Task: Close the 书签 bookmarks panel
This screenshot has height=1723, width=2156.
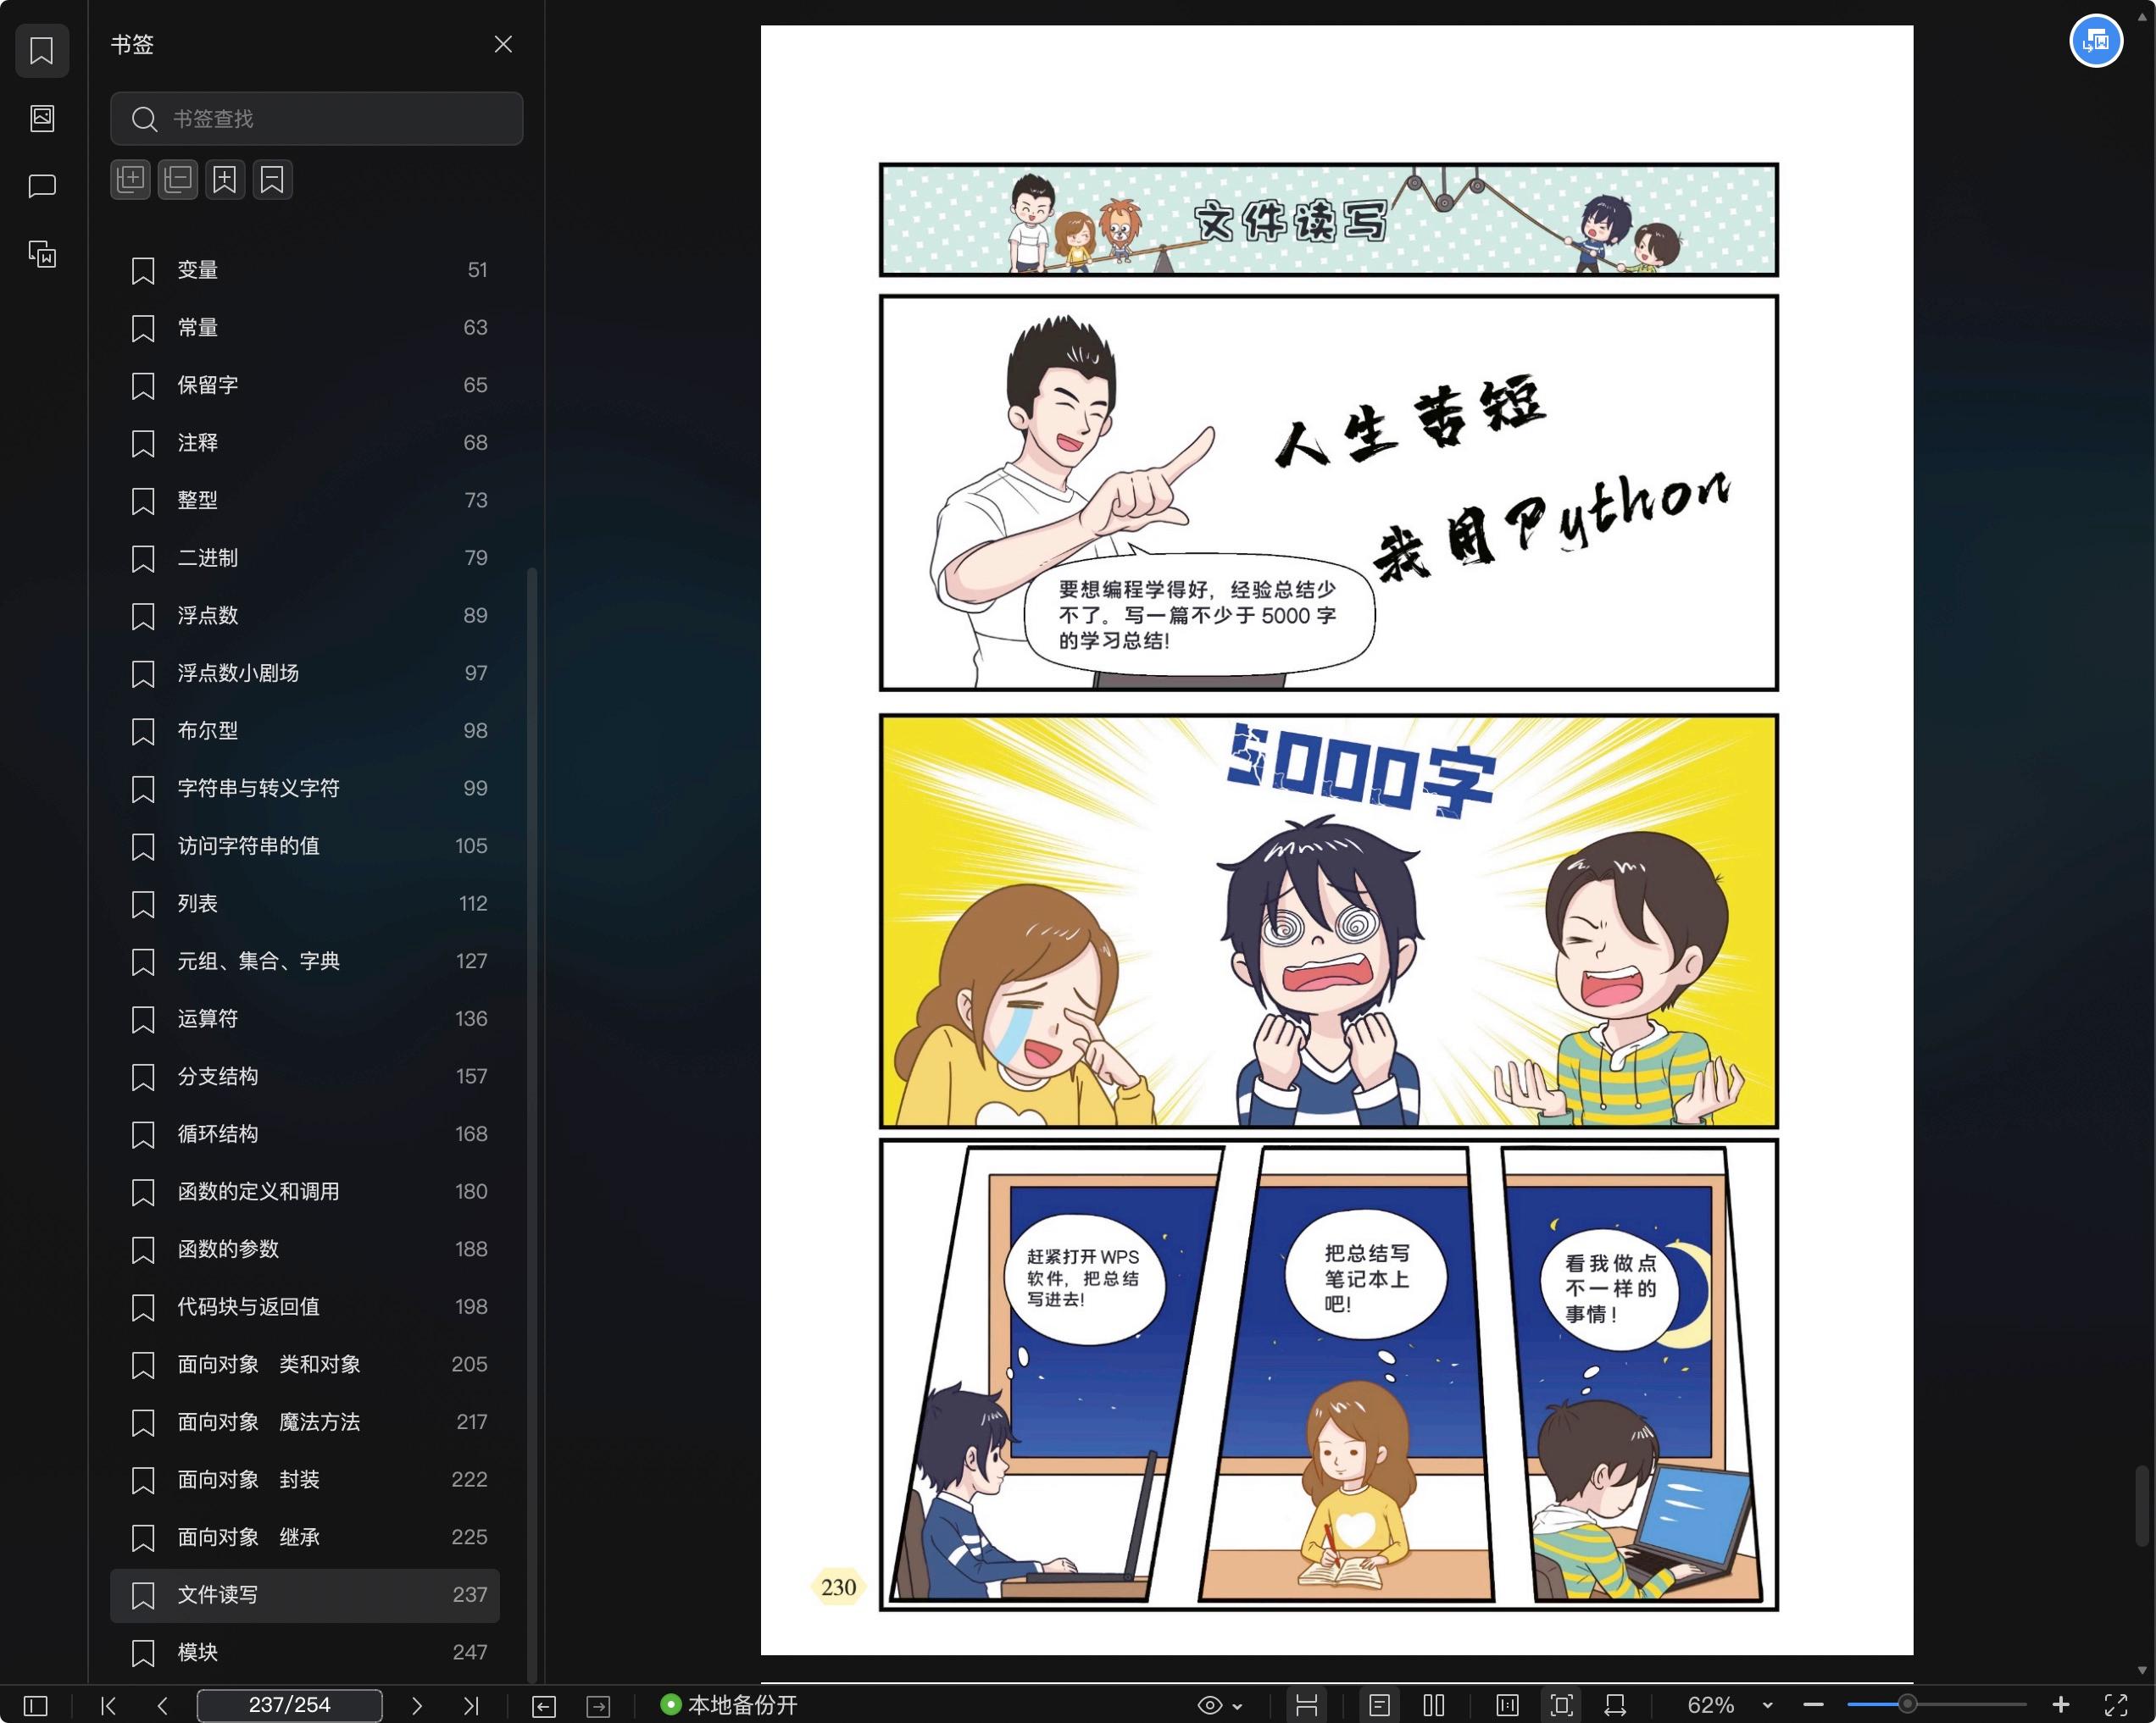Action: (x=503, y=44)
